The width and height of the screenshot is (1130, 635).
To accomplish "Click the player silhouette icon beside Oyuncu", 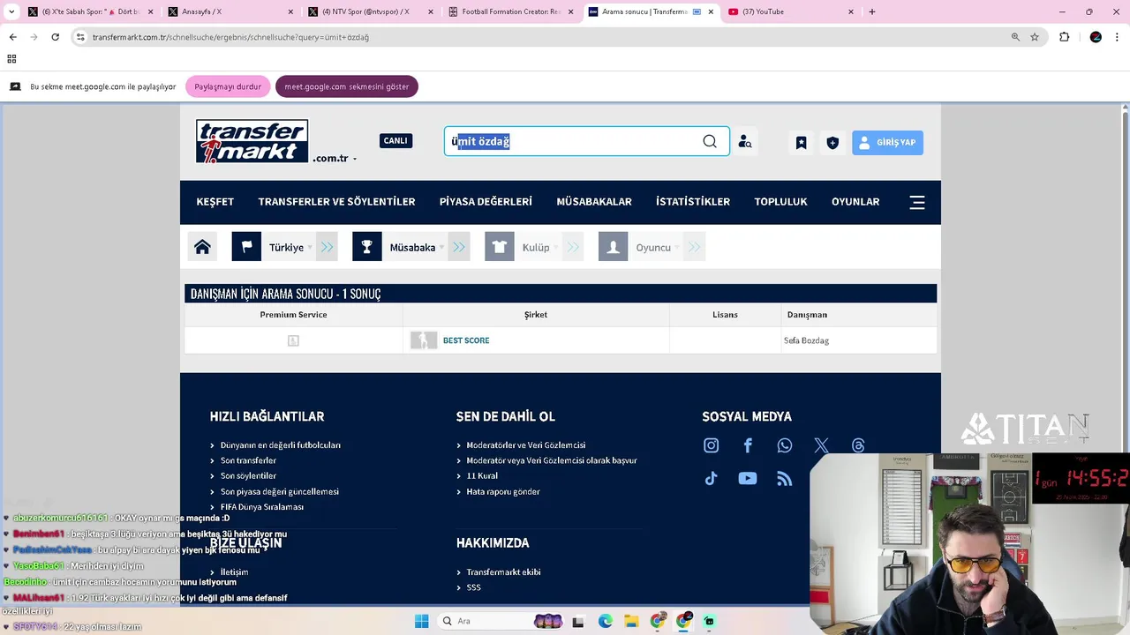I will 613,247.
